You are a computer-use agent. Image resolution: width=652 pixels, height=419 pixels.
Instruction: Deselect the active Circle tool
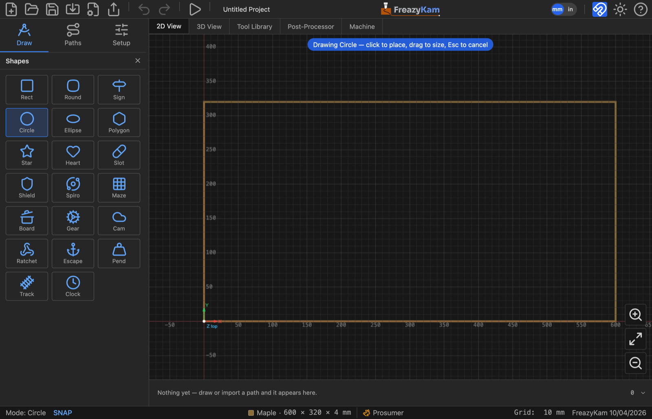pyautogui.click(x=27, y=123)
